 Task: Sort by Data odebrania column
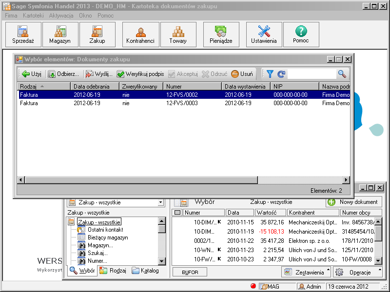click(x=95, y=87)
